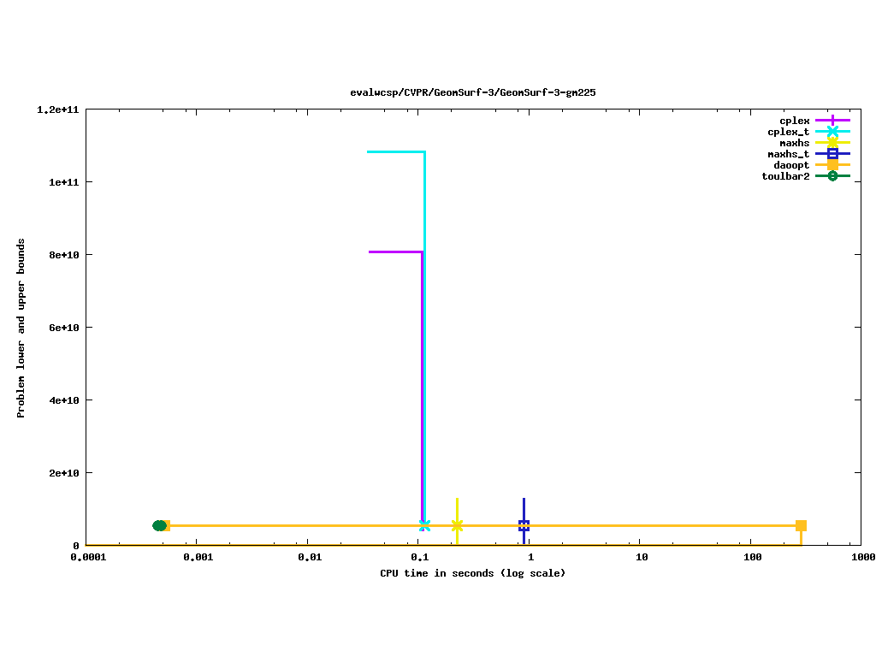This screenshot has width=876, height=657.
Task: Click the toulbar2 circle symbol in the legend
Action: coord(832,176)
